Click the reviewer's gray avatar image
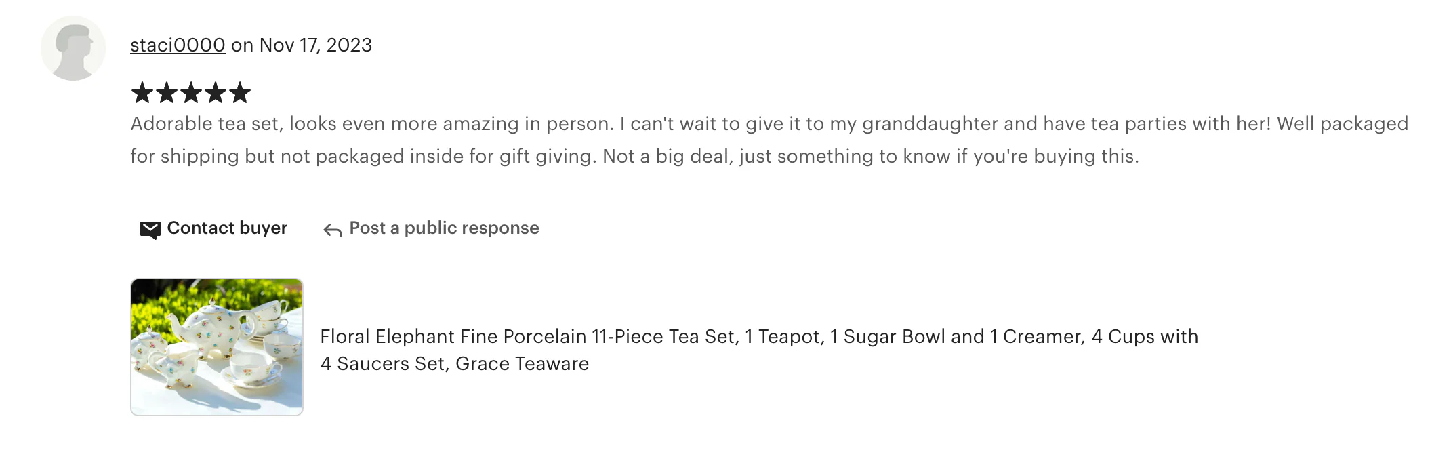 [x=73, y=48]
